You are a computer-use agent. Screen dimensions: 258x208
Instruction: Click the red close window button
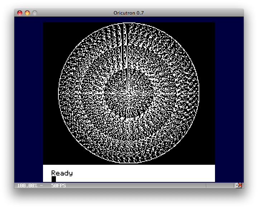pos(20,13)
